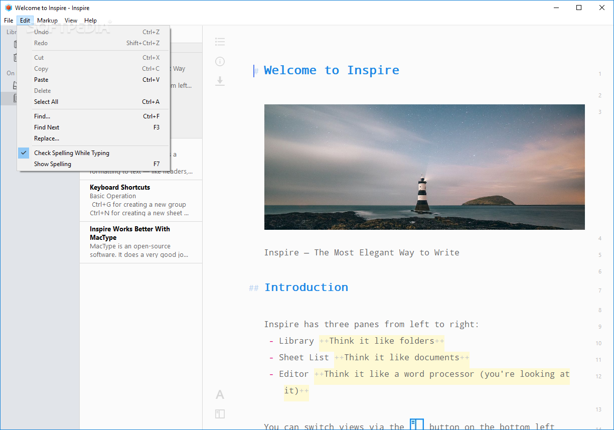The height and width of the screenshot is (430, 614).
Task: Close the open Edit menu
Action: [25, 21]
